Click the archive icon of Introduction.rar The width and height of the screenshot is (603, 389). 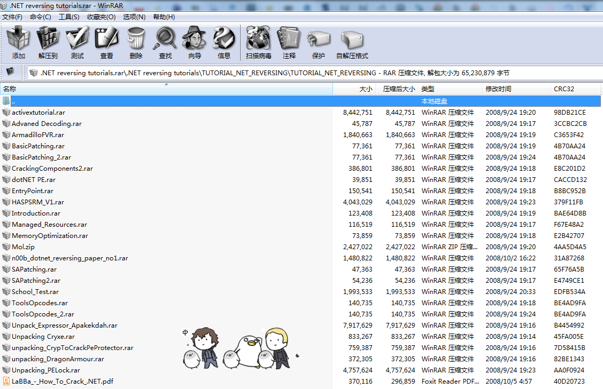pyautogui.click(x=6, y=213)
